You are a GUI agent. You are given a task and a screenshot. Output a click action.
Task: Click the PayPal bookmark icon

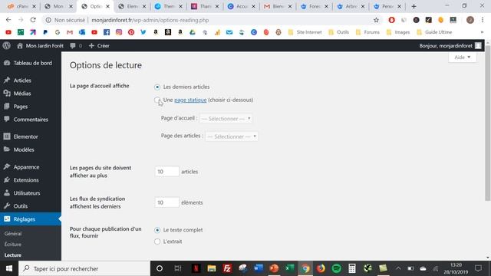(x=45, y=32)
